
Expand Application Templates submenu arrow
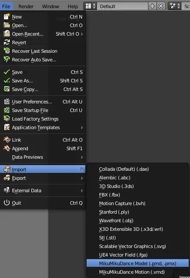coord(82,127)
